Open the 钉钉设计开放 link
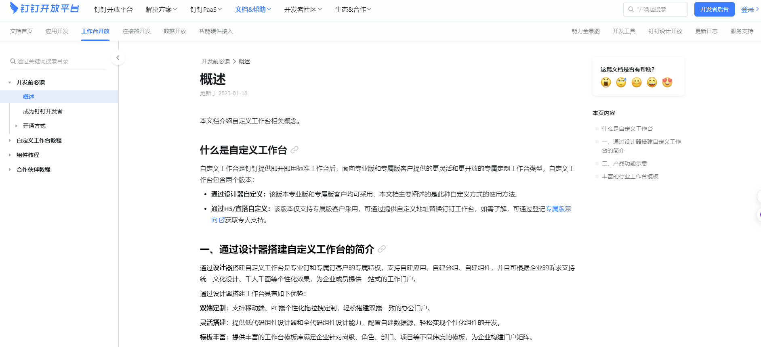 pos(665,31)
